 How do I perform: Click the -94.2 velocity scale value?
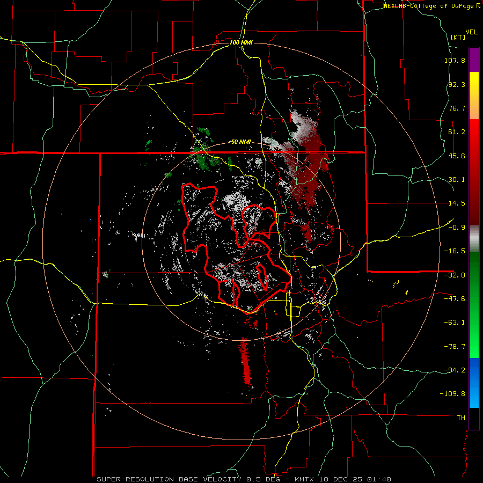[x=455, y=370]
